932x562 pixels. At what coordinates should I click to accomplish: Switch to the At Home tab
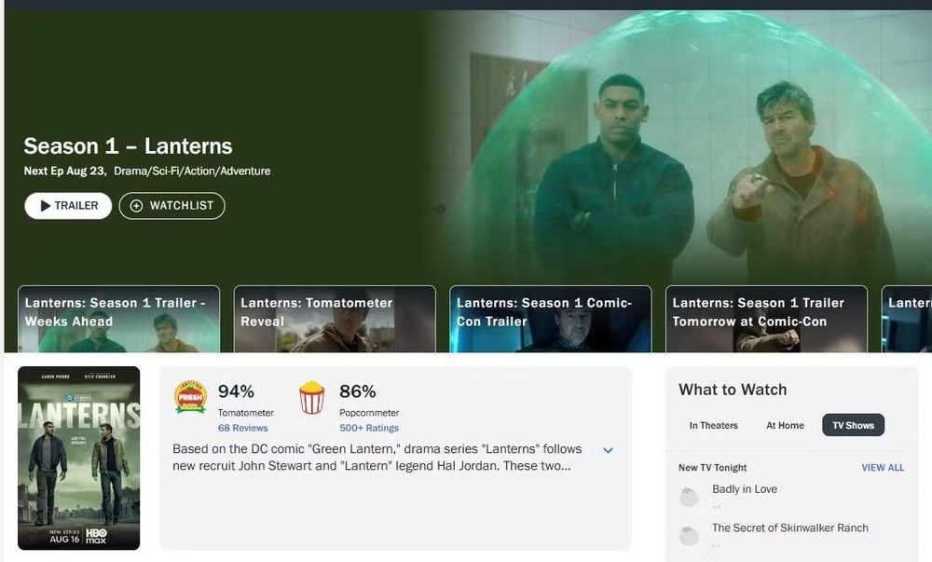pyautogui.click(x=785, y=425)
